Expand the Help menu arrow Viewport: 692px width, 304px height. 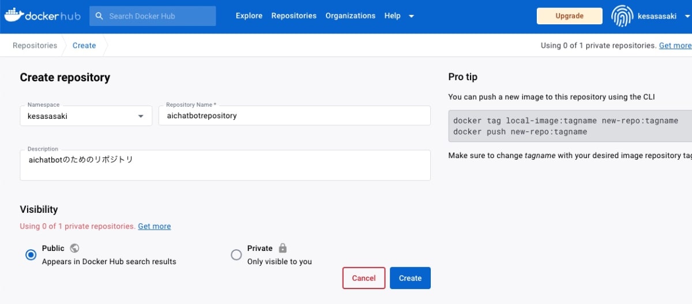(x=411, y=16)
